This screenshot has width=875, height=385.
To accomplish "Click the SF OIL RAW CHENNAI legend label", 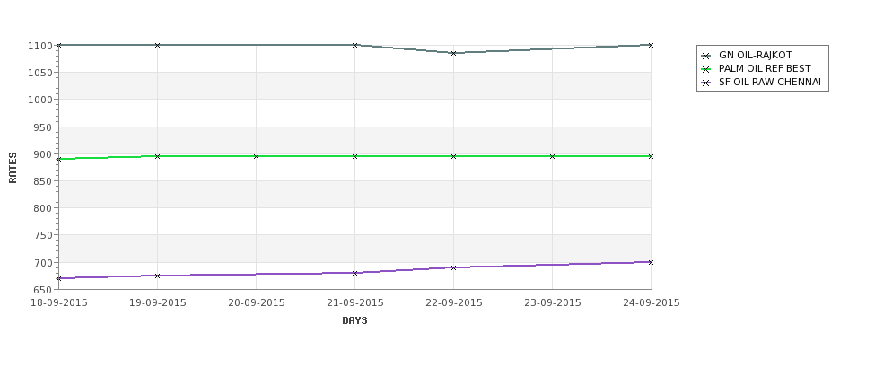I will (x=769, y=82).
